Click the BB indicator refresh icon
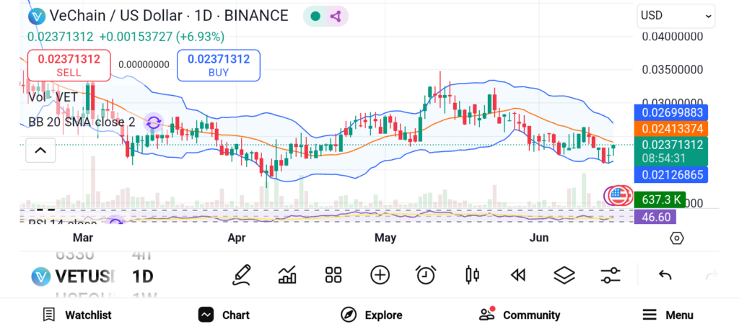 pos(154,123)
